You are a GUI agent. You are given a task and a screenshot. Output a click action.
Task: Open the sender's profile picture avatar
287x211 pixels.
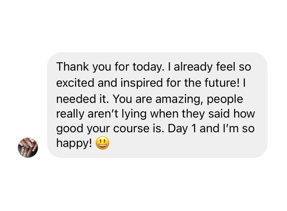click(x=28, y=147)
